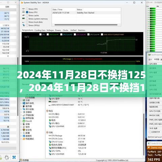Click the AIDA64 flame icon in title bar

point(22,3)
